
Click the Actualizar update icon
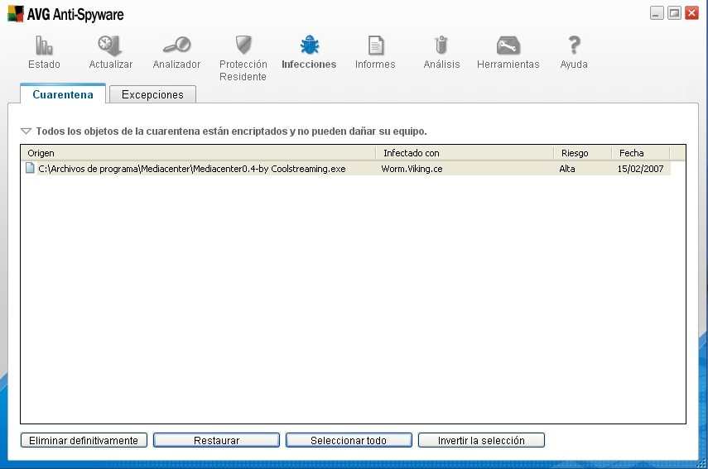click(110, 46)
